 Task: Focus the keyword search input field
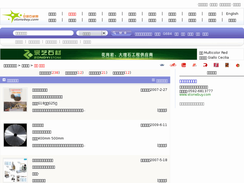(x=43, y=33)
